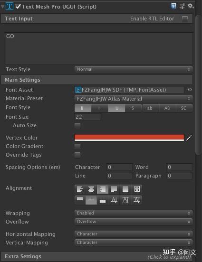Open the preset selector icon in the header

pyautogui.click(x=182, y=6)
